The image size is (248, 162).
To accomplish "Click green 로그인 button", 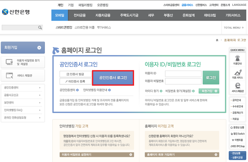I will pyautogui.click(x=211, y=78).
